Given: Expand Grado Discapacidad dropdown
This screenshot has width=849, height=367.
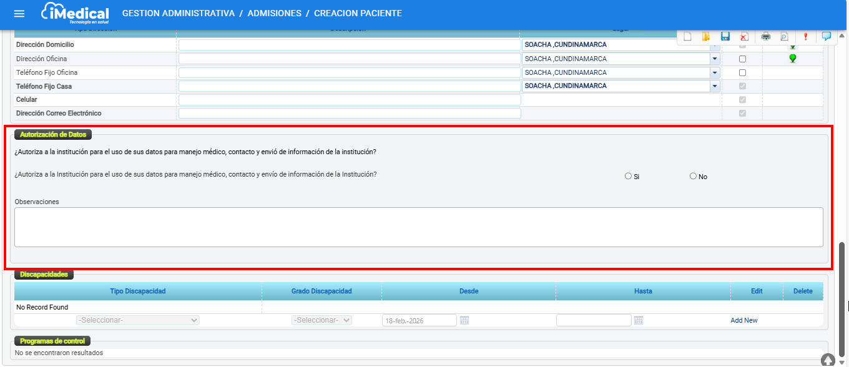Looking at the screenshot, I should click(x=321, y=320).
